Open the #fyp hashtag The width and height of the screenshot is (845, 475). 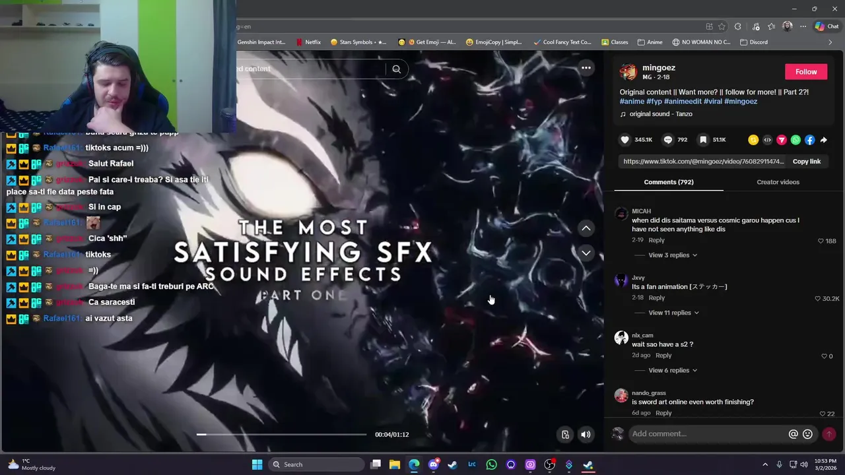(654, 102)
